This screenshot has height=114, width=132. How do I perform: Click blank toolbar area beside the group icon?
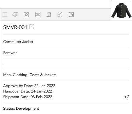point(92,15)
